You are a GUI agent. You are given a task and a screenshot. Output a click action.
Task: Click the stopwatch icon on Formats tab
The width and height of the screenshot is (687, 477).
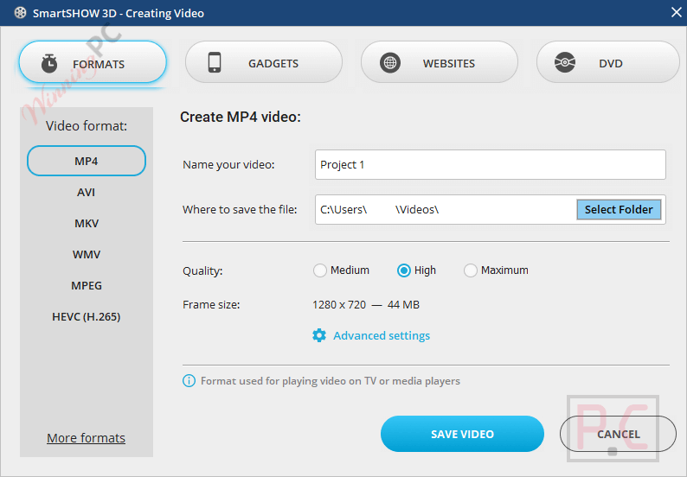(49, 63)
